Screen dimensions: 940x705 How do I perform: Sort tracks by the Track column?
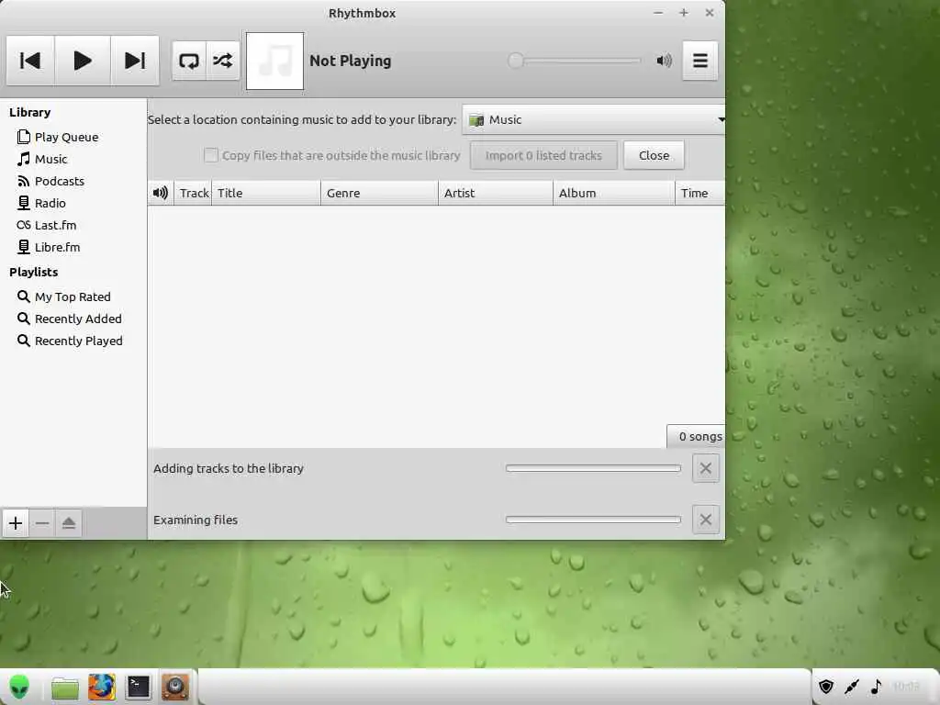pyautogui.click(x=193, y=193)
